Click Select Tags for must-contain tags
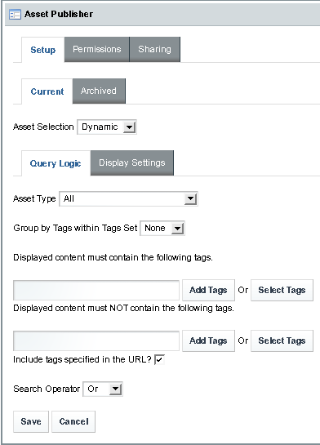320x445 pixels. coord(282,290)
